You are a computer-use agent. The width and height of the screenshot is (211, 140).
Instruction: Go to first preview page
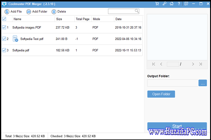[x=154, y=64]
